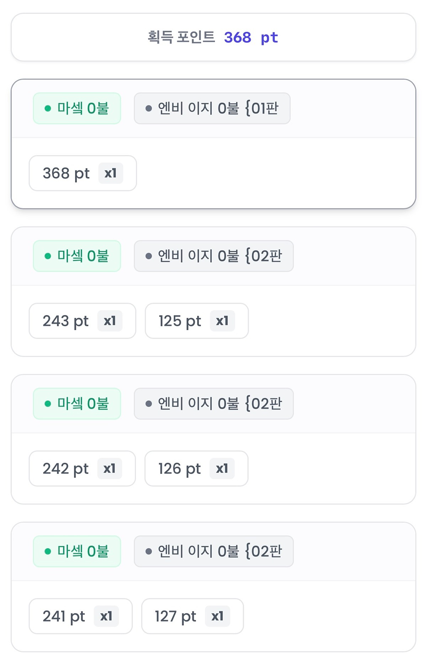
Task: Click 엔비 이지 {02판 tag above 241 pt
Action: click(x=213, y=552)
